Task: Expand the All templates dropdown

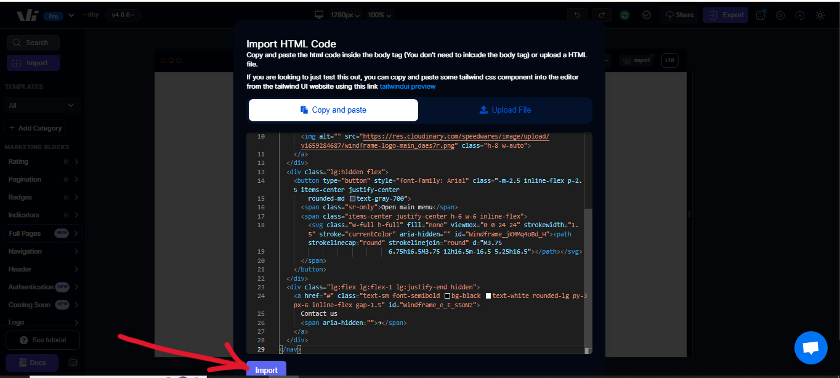Action: click(41, 105)
